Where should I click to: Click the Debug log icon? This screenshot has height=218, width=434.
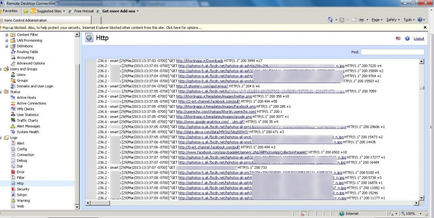(x=13, y=160)
